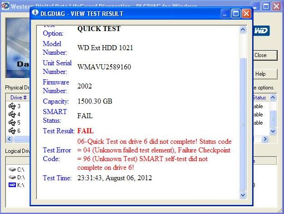
Task: Select USB drive 5 icon
Action: tap(12, 123)
